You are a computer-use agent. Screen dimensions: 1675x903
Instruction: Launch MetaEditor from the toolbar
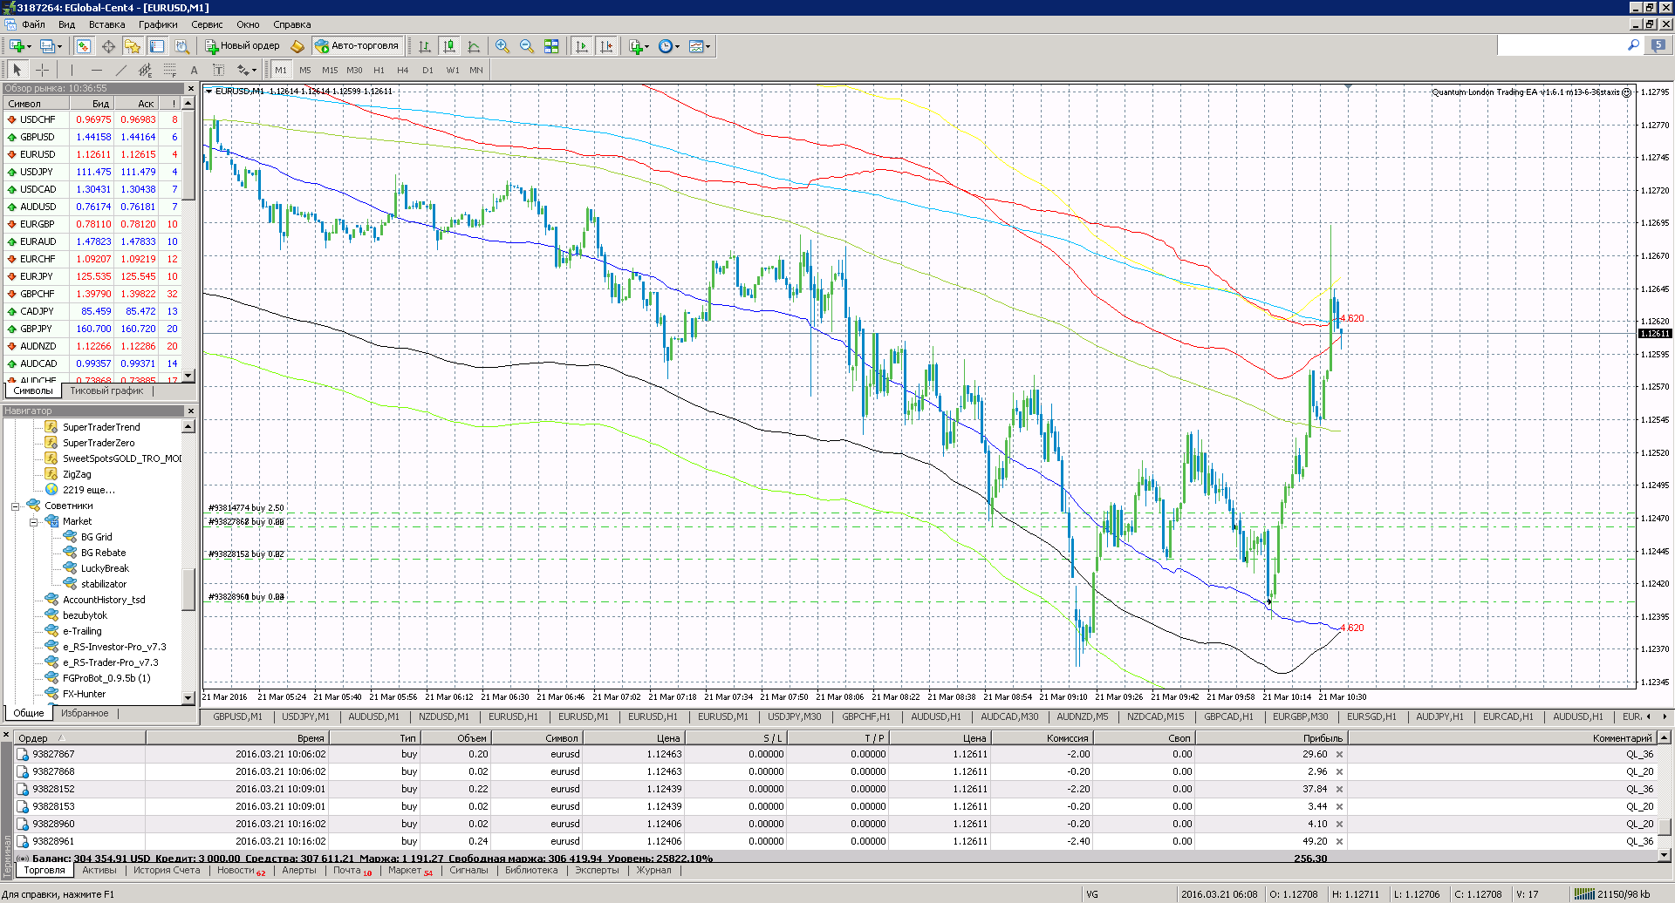[x=297, y=46]
